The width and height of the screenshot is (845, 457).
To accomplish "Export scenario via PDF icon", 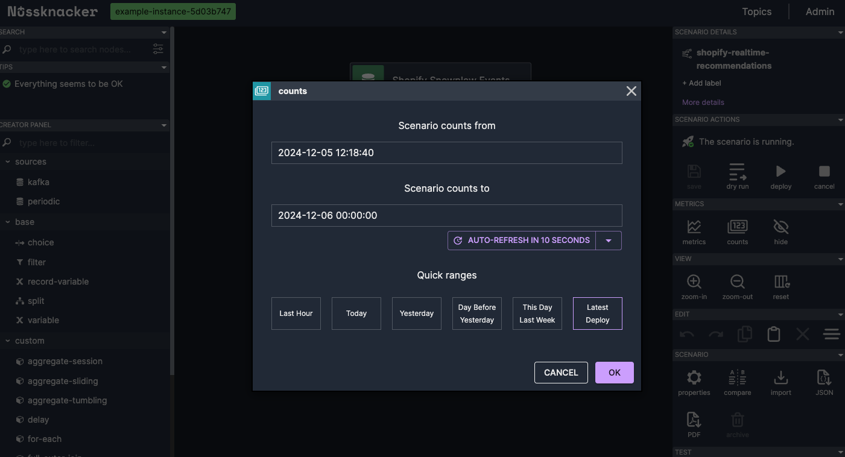I will 694,420.
